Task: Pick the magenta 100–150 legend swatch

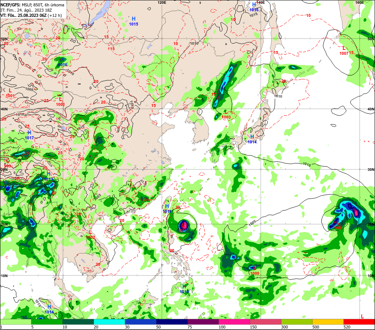Action: pyautogui.click(x=234, y=322)
